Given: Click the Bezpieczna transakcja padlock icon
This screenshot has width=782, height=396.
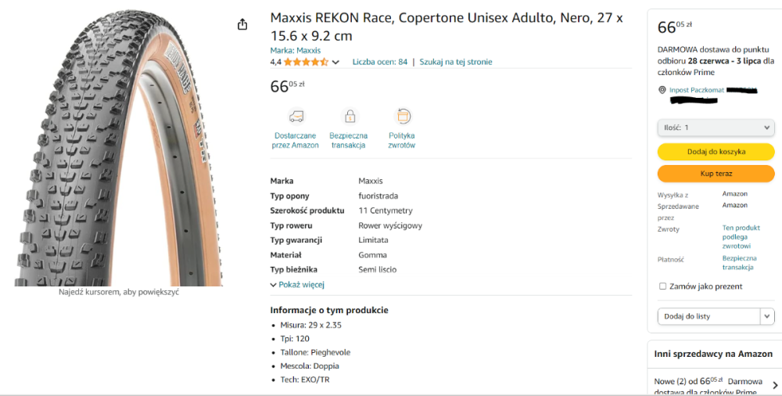Looking at the screenshot, I should pos(350,117).
